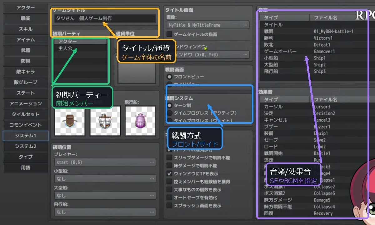The width and height of the screenshot is (375, 225).
Task: Open the 飛行船 start position selector
Action: click(105, 212)
